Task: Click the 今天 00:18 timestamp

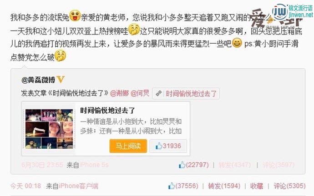Action: [25, 186]
